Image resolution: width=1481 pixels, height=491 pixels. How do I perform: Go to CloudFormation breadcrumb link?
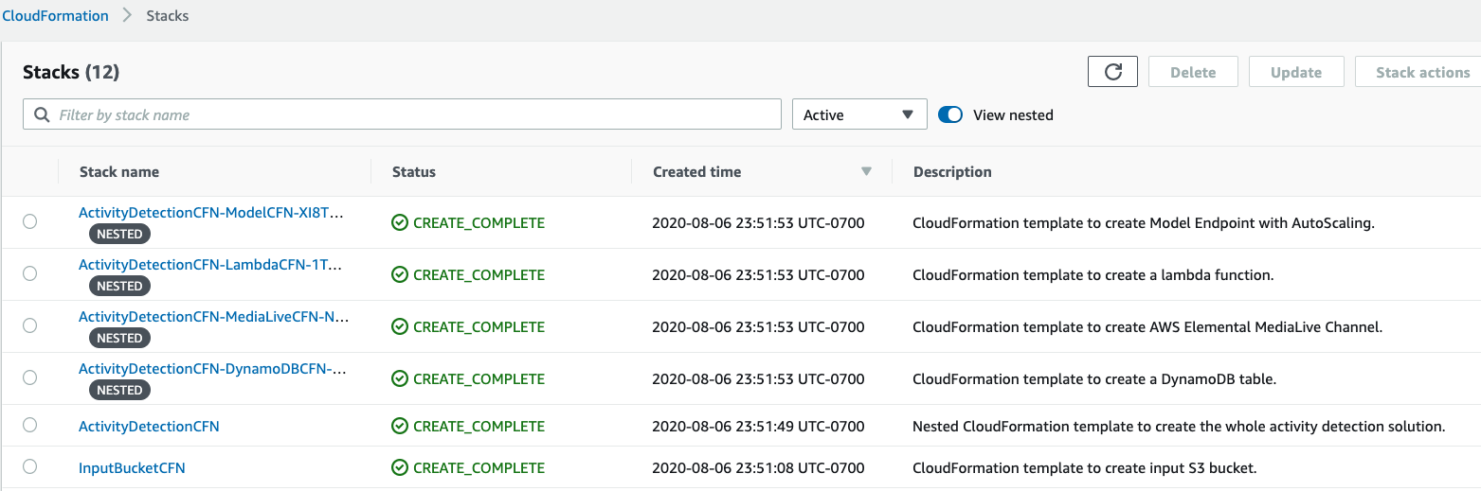(56, 15)
